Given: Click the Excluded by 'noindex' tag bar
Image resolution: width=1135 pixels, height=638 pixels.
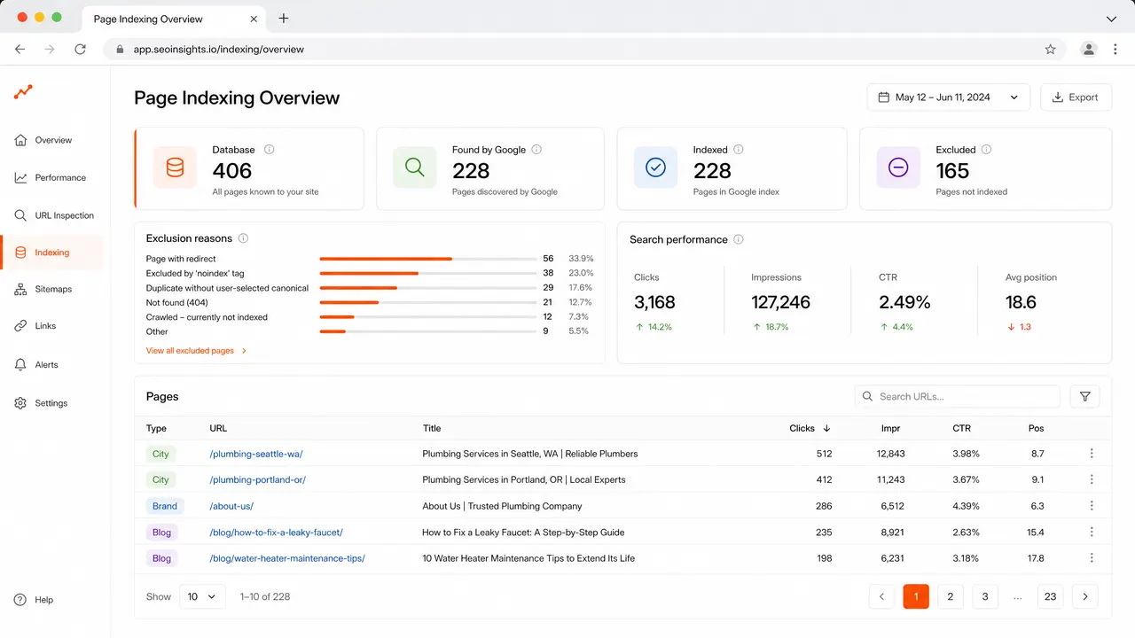Looking at the screenshot, I should pyautogui.click(x=427, y=273).
